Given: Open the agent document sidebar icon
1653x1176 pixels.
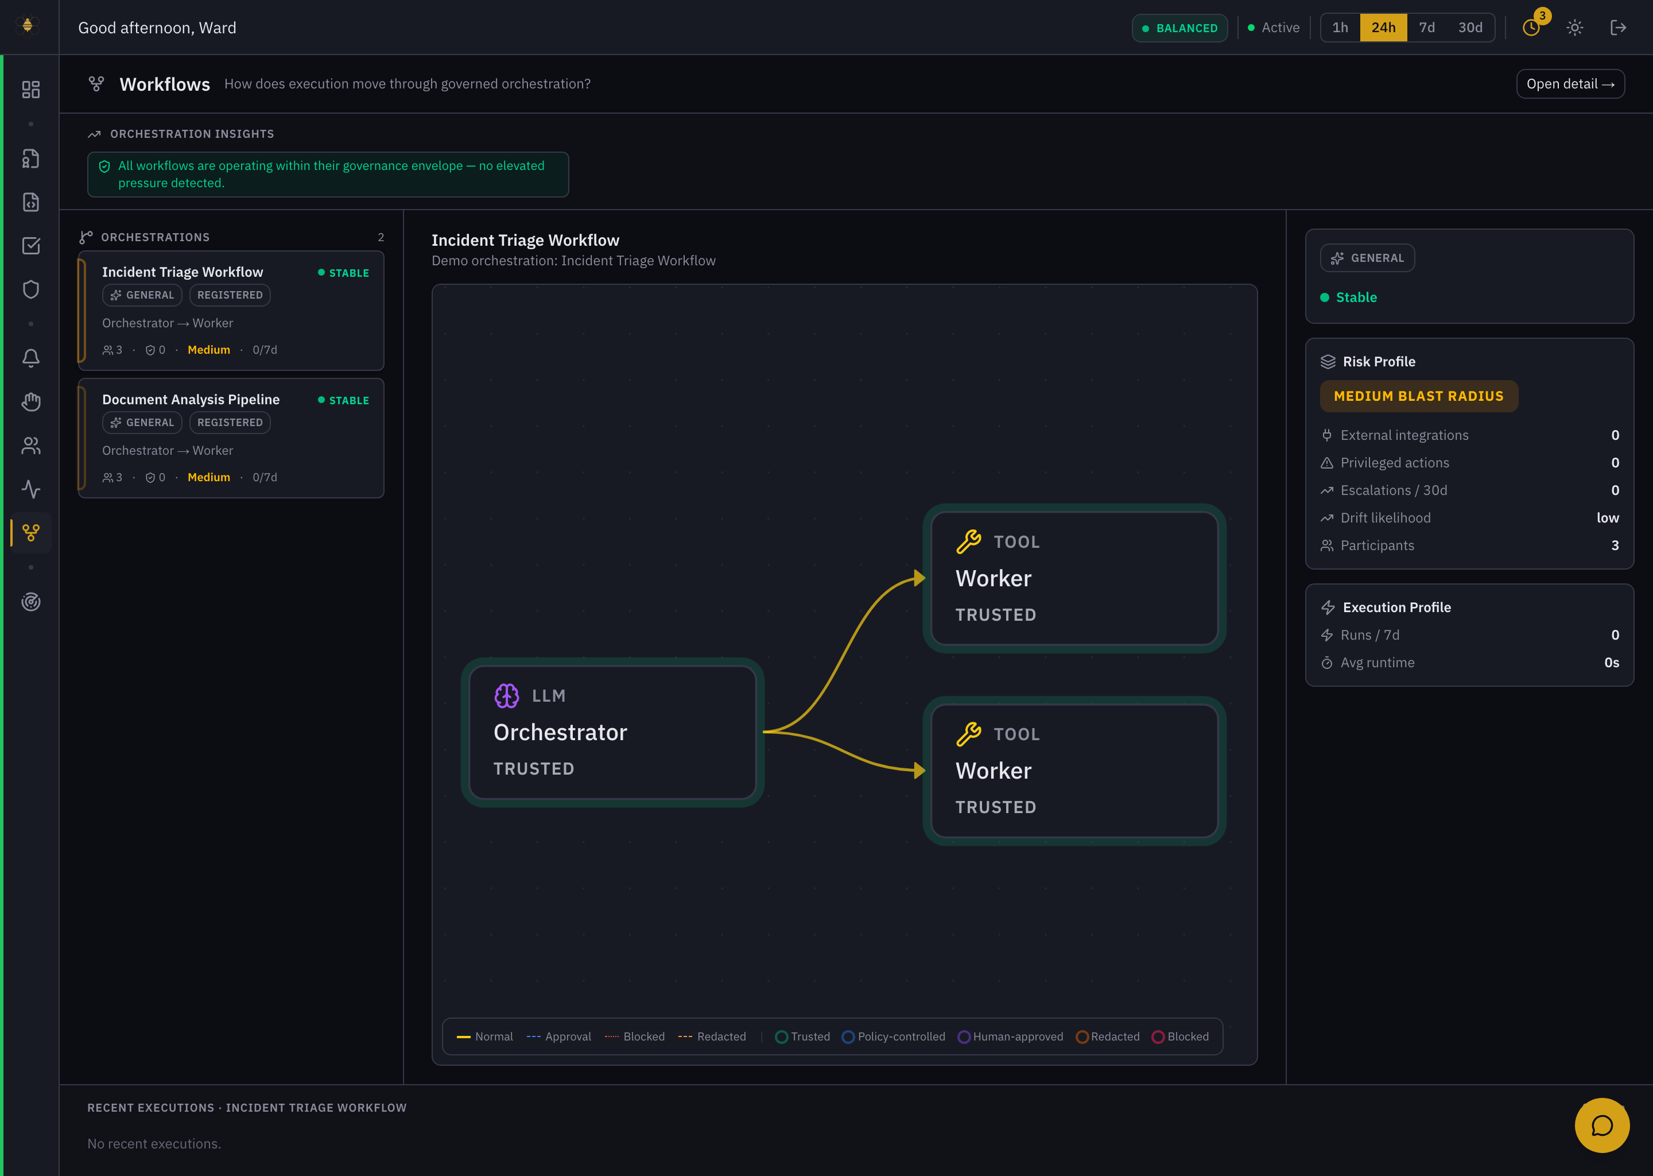Looking at the screenshot, I should pyautogui.click(x=30, y=158).
